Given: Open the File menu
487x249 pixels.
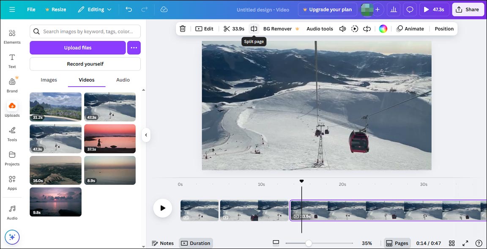Looking at the screenshot, I should point(31,9).
